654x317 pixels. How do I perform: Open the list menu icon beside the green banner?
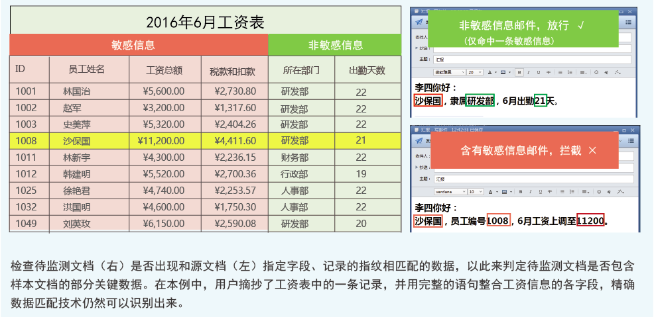tap(628, 22)
